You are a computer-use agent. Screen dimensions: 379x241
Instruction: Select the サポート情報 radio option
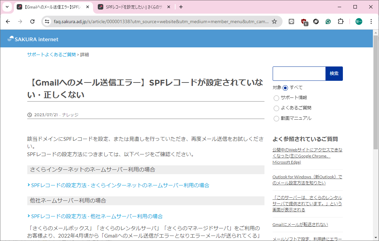click(x=276, y=98)
